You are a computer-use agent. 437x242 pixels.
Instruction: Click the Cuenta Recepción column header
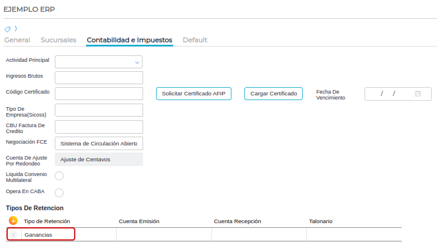237,221
